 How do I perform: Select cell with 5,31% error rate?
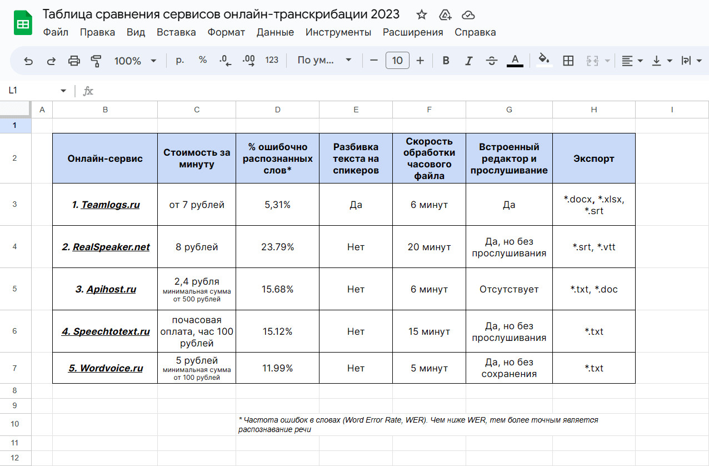pos(278,205)
